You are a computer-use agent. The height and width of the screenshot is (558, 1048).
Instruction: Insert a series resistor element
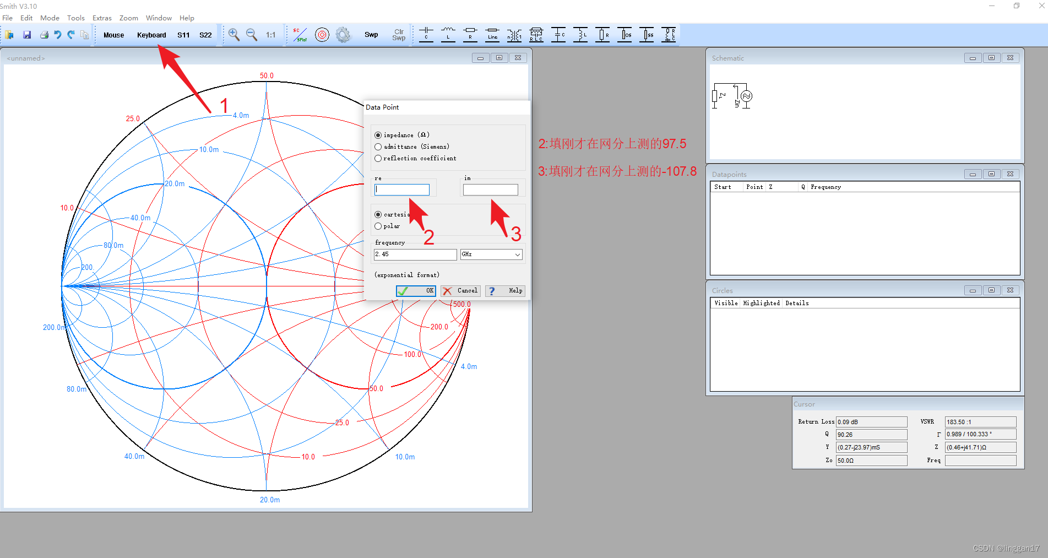[x=470, y=35]
